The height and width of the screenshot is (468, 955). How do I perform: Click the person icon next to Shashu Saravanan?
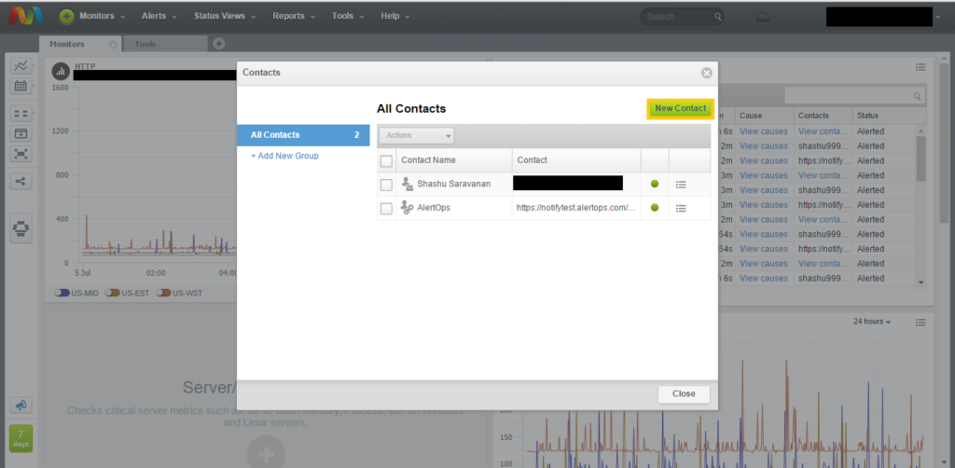407,184
